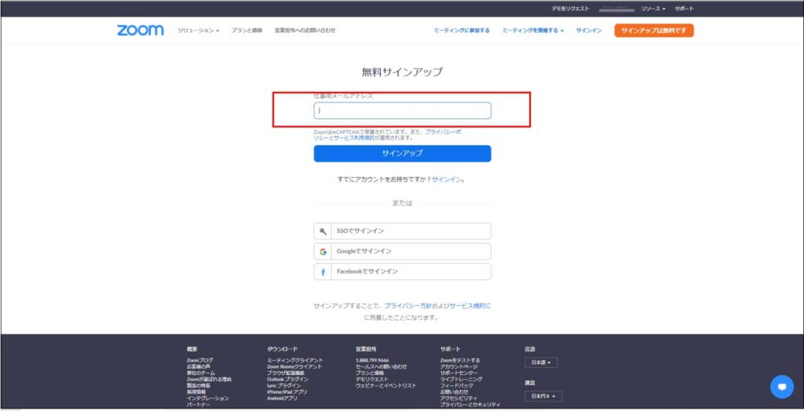
Task: Open ミーティングクライアント download link in footer
Action: click(x=294, y=360)
